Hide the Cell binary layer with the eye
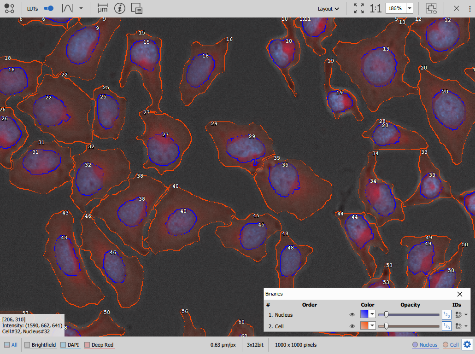Viewport: 475px width, 354px height. click(x=352, y=326)
